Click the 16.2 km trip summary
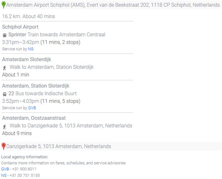This screenshot has width=222, height=179. coord(28,16)
